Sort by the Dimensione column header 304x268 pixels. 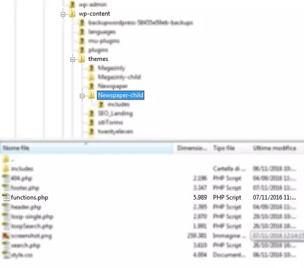[192, 148]
